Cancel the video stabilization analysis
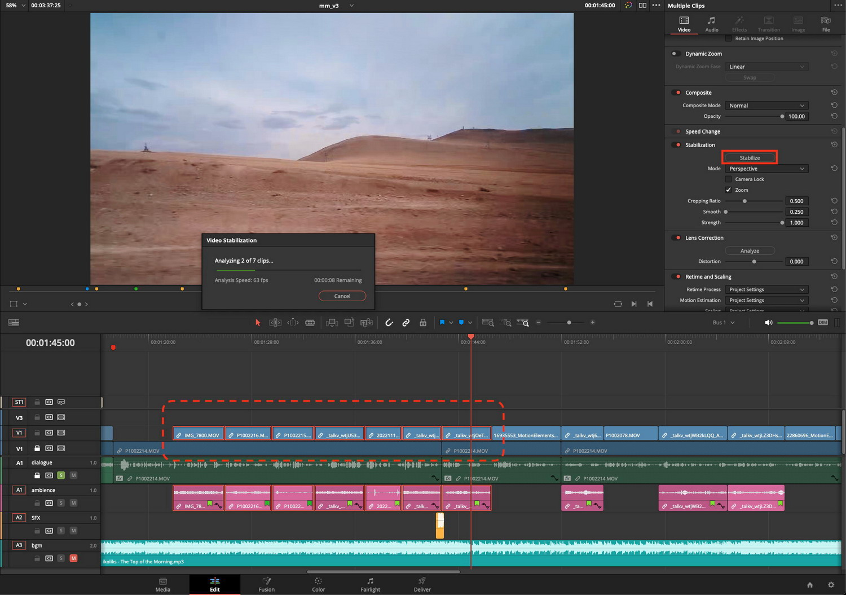Viewport: 846px width, 595px height. (x=342, y=296)
